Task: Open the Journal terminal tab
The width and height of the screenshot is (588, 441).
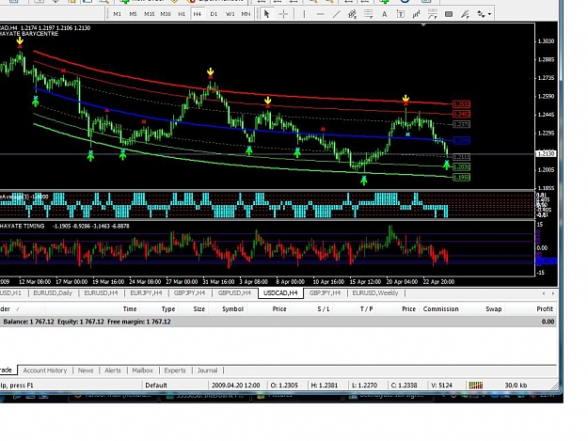Action: (x=207, y=370)
